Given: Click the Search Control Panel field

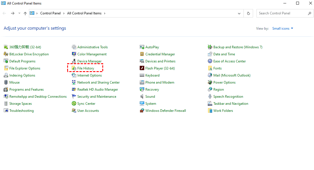Looking at the screenshot, I should pos(282,13).
